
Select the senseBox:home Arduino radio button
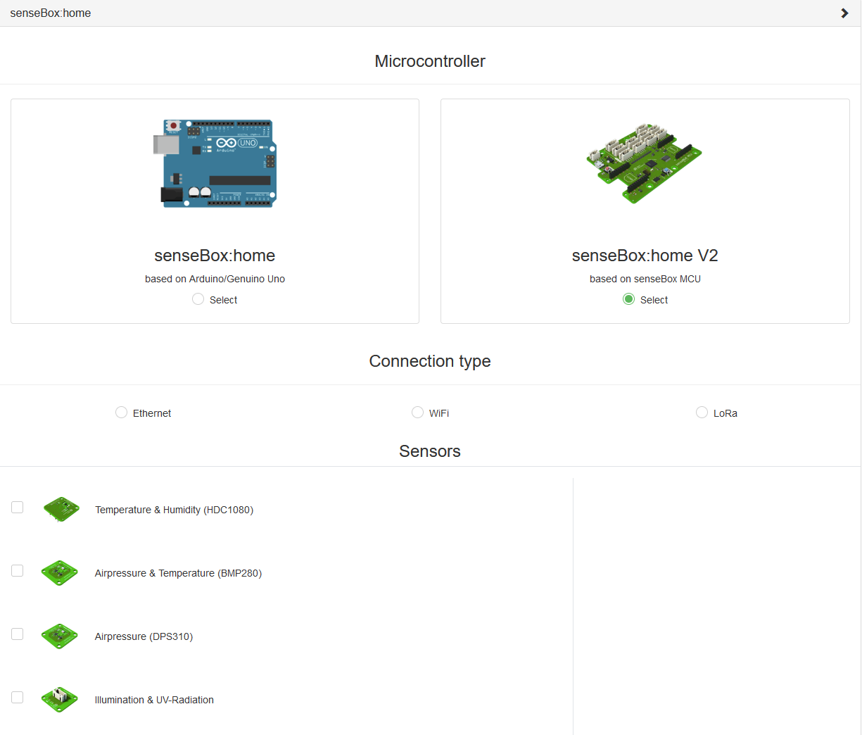coord(198,299)
